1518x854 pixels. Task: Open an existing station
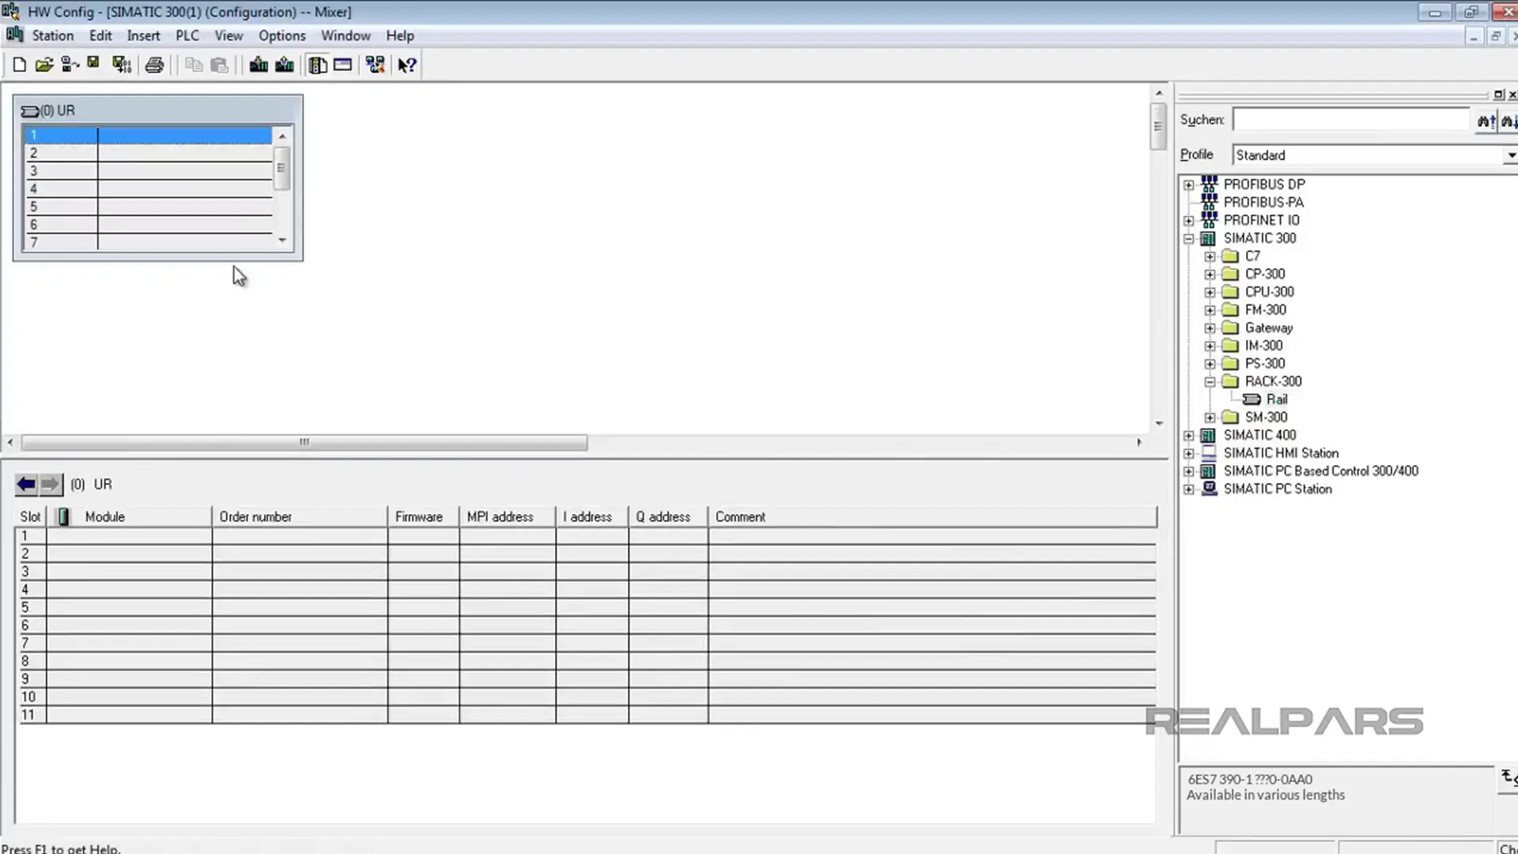44,64
